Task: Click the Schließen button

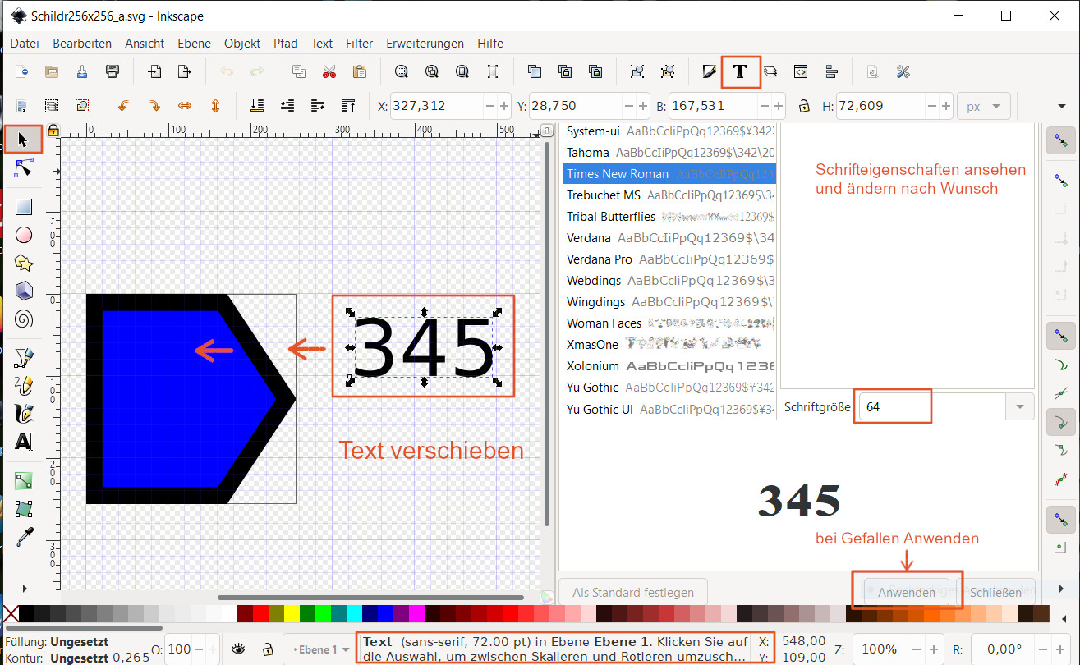Action: [995, 592]
